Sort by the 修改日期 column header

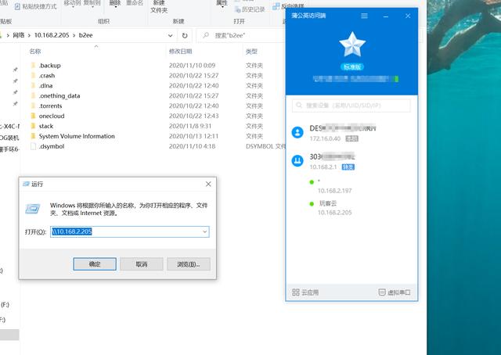pos(180,52)
